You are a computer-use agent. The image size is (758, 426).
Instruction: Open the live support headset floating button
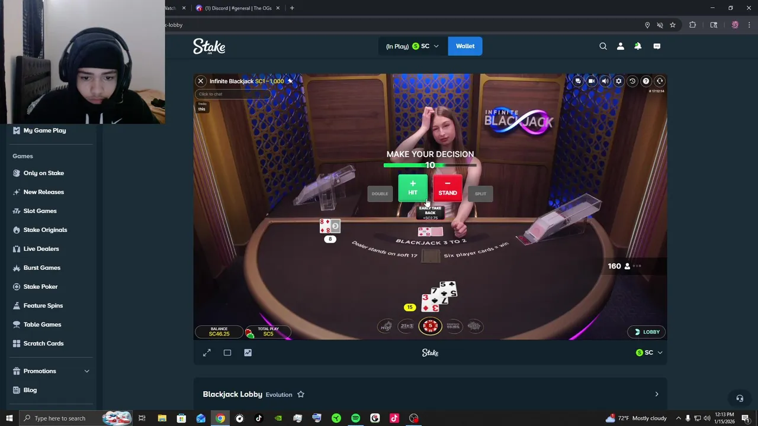(740, 398)
